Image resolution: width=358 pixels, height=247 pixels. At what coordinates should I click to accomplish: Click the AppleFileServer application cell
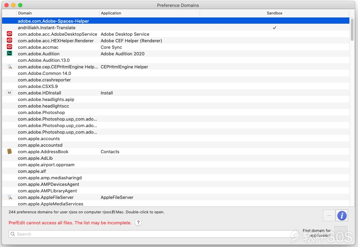click(117, 197)
